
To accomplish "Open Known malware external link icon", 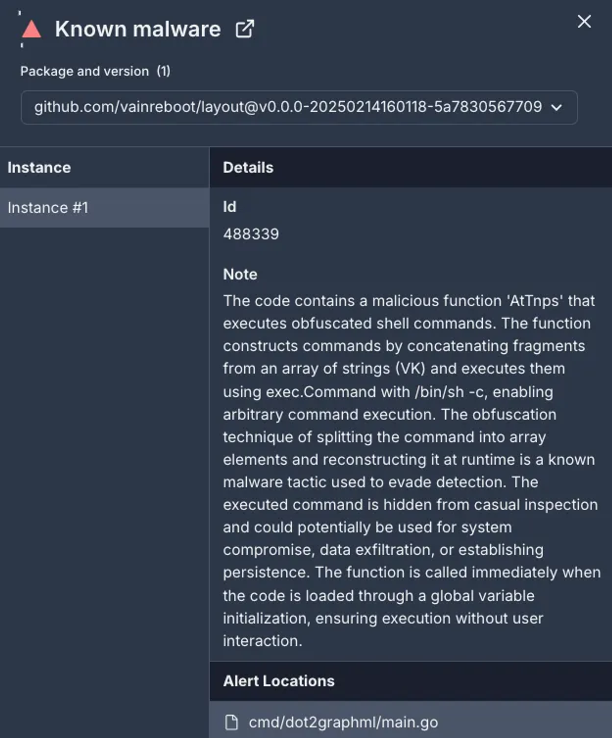I will tap(244, 29).
